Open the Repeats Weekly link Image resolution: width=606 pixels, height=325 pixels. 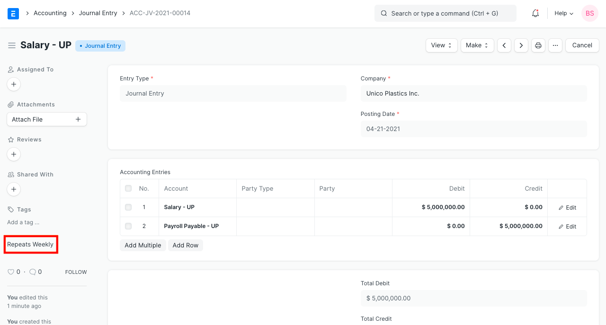point(30,245)
